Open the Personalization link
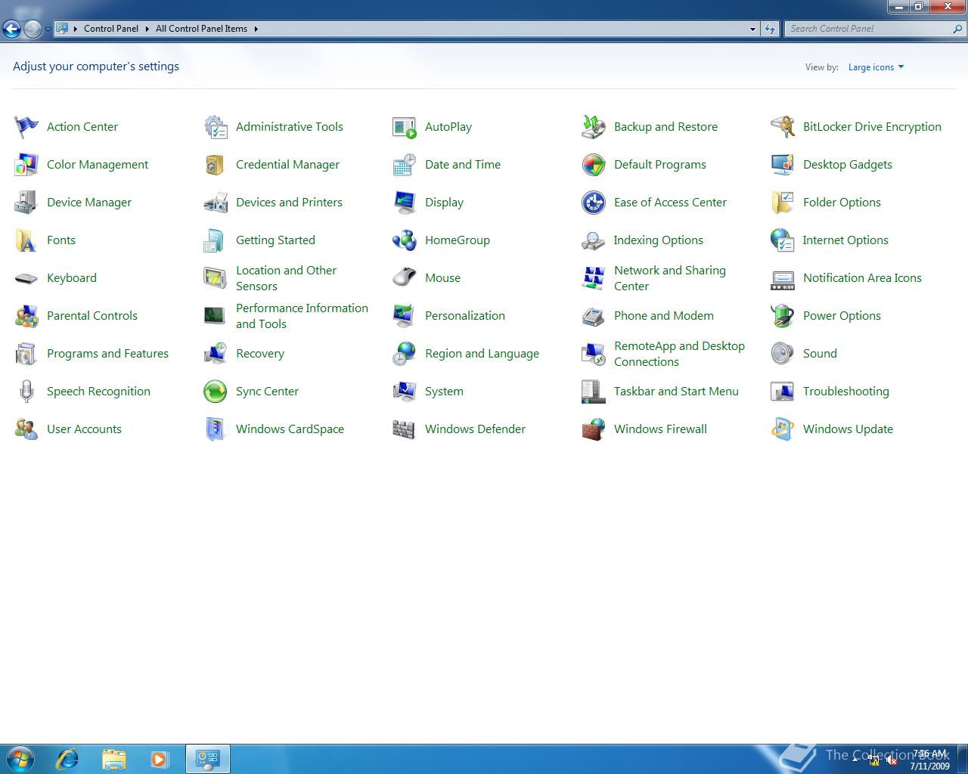This screenshot has height=774, width=968. [x=464, y=316]
